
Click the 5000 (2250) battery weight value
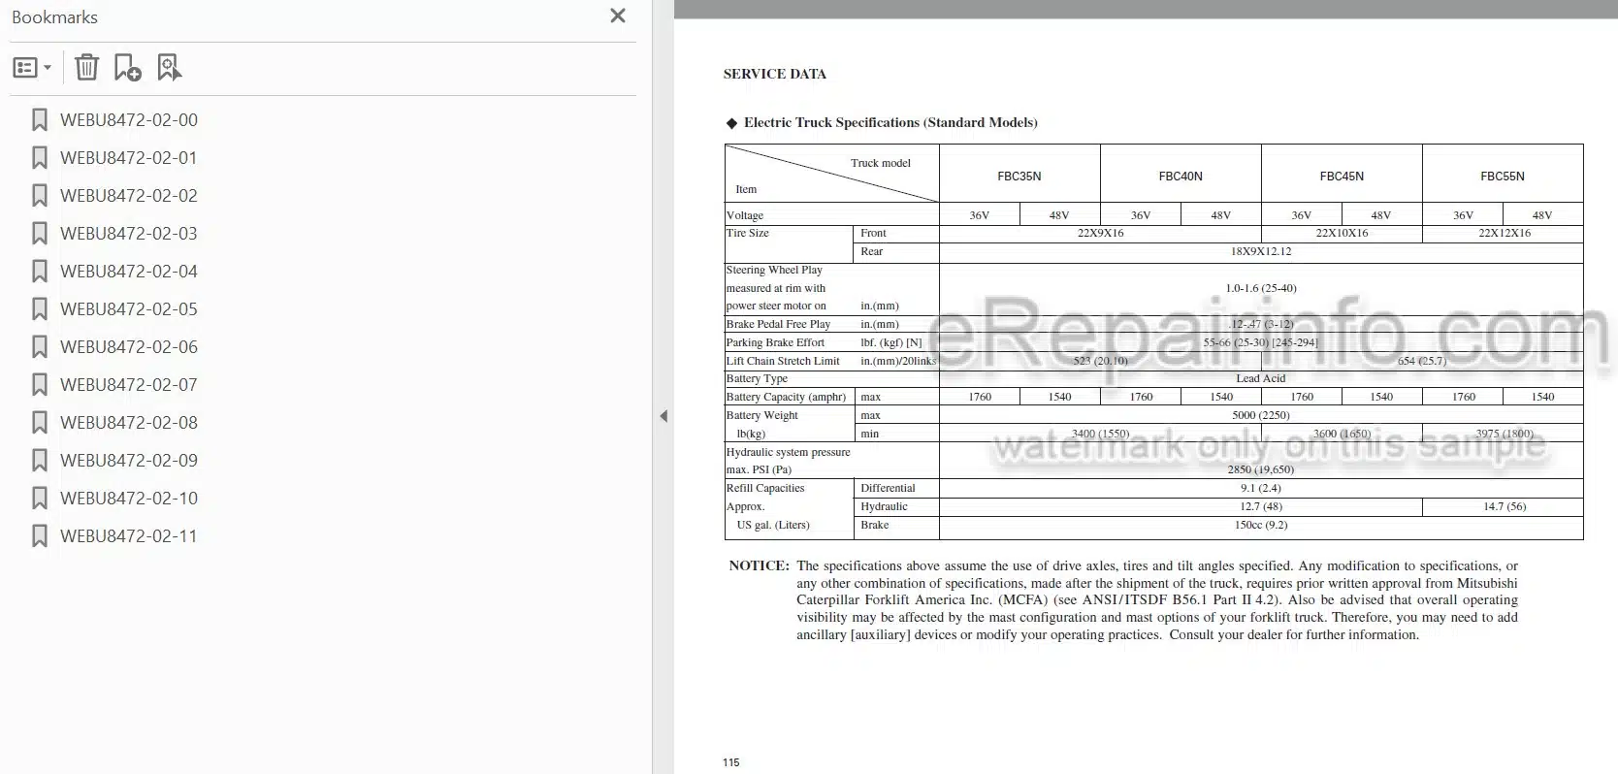(1260, 415)
